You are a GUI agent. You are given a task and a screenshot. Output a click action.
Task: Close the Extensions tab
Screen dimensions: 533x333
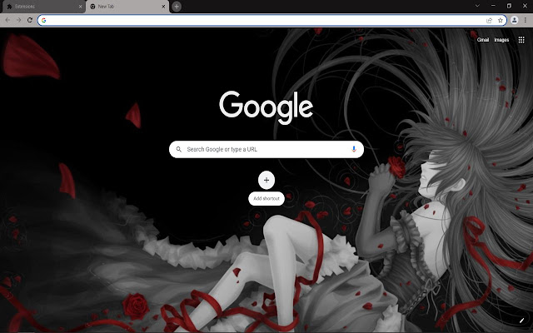pyautogui.click(x=80, y=7)
